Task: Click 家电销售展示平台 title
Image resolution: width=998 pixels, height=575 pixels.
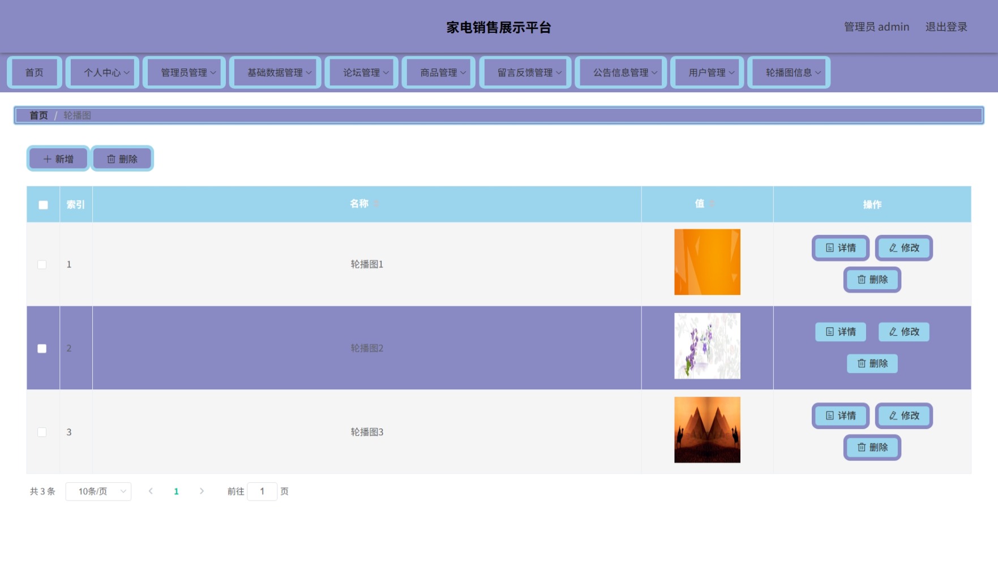Action: click(x=499, y=27)
